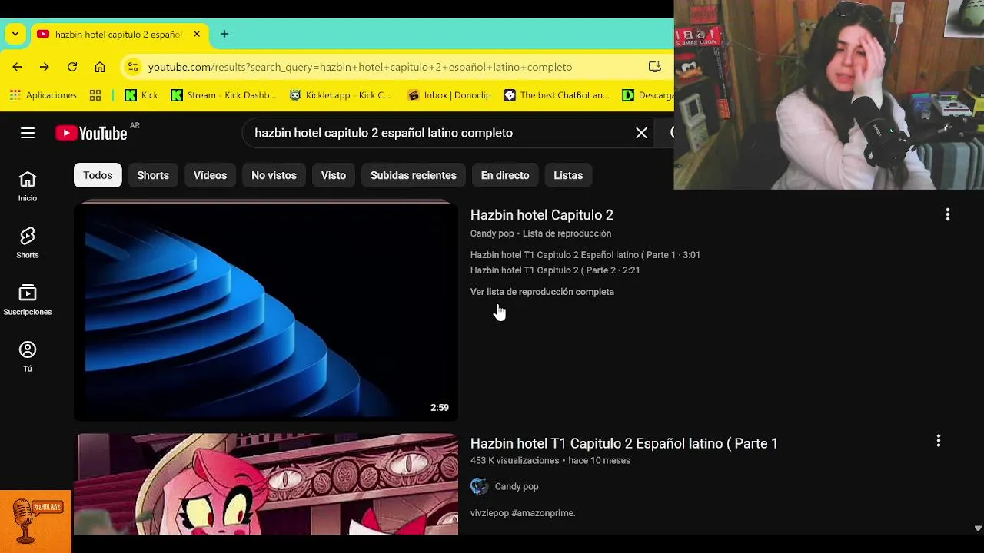
Task: View site information icon in address bar
Action: [133, 67]
